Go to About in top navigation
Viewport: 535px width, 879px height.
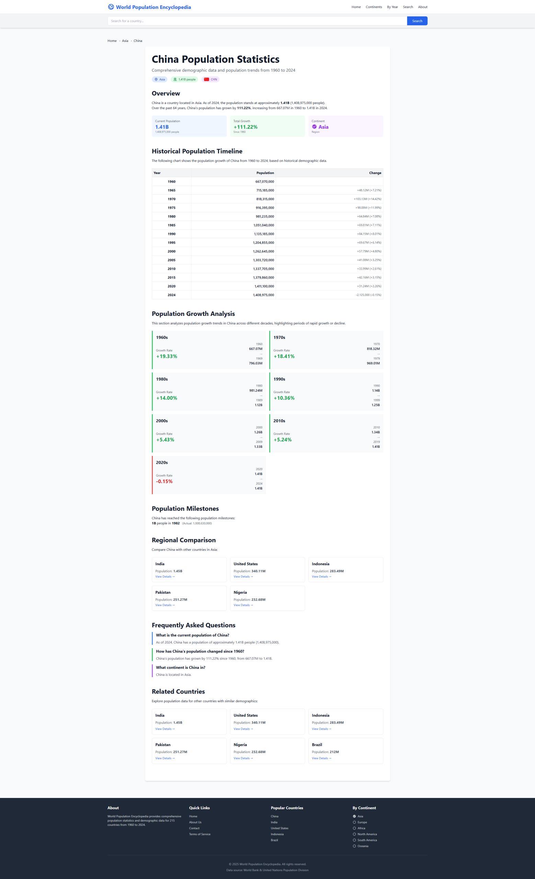point(422,7)
